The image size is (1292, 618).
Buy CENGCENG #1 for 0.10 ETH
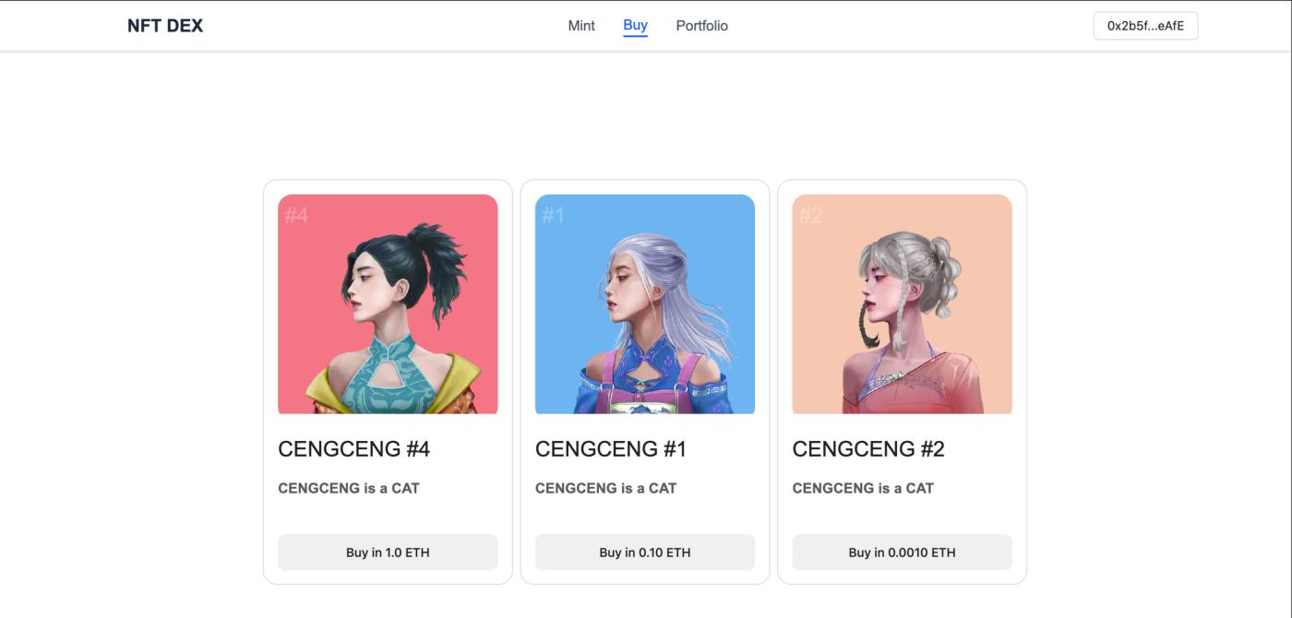click(645, 553)
